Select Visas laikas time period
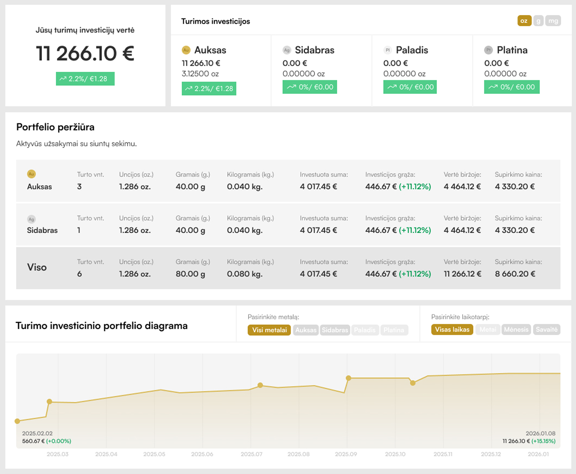The height and width of the screenshot is (474, 576). [452, 330]
